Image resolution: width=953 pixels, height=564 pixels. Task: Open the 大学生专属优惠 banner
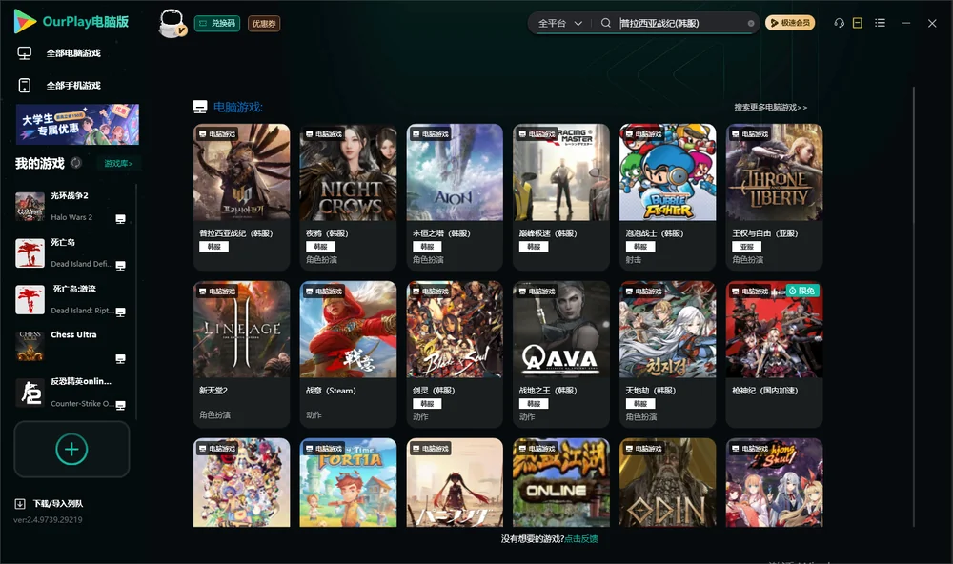pyautogui.click(x=78, y=124)
